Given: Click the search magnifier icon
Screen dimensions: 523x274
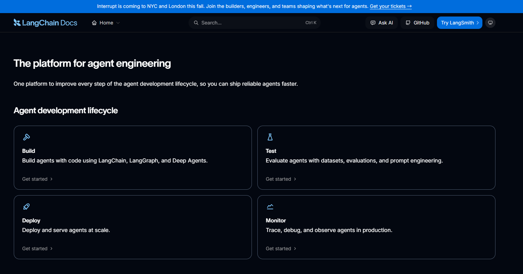Looking at the screenshot, I should pos(196,23).
